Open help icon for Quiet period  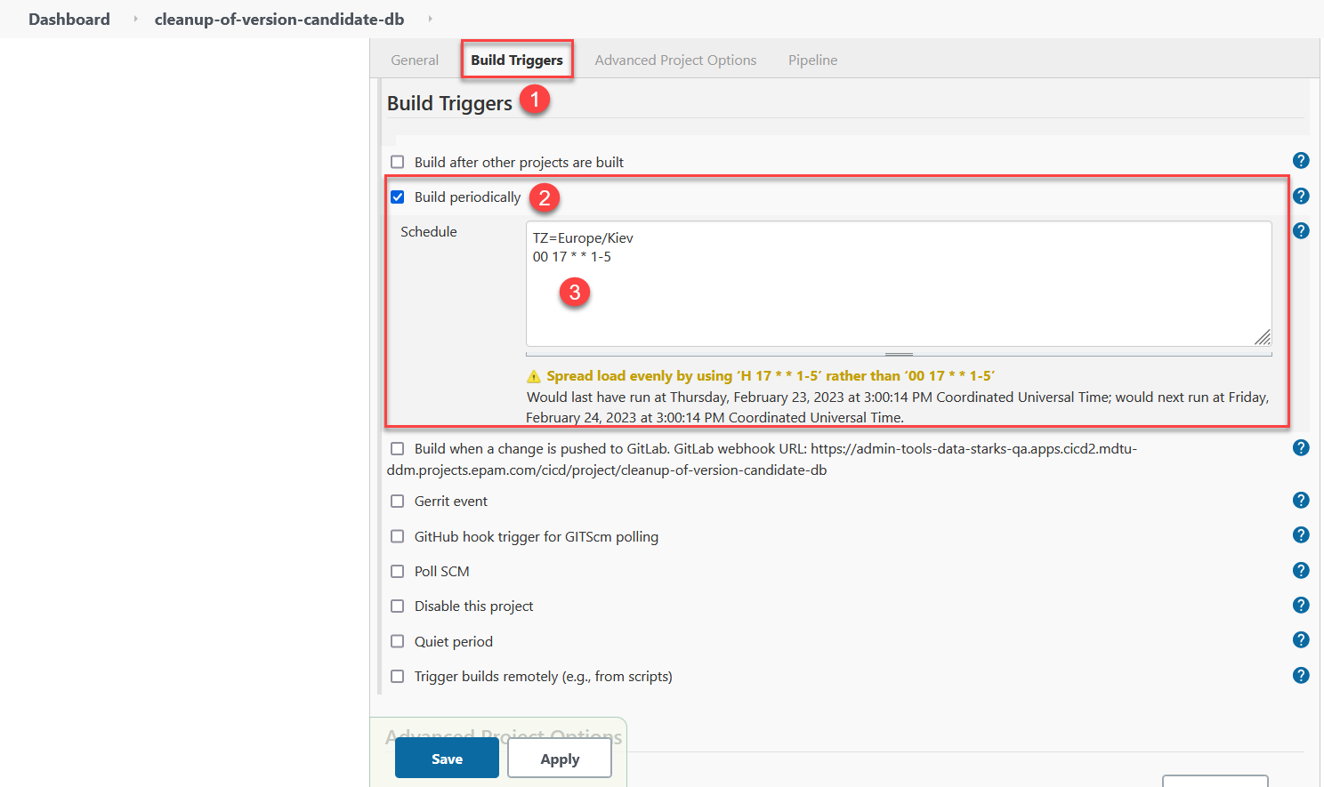[x=1301, y=640]
